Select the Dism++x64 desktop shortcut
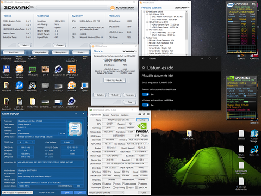Image resolution: width=261 pixels, height=196 pixels. point(254,150)
